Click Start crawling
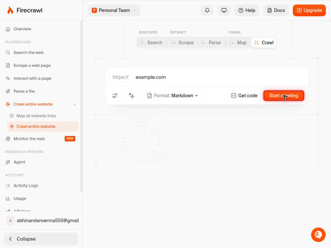 pyautogui.click(x=284, y=96)
